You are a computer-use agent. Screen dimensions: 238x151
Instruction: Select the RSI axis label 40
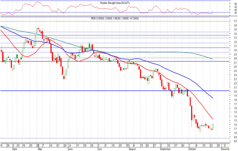point(235,10)
